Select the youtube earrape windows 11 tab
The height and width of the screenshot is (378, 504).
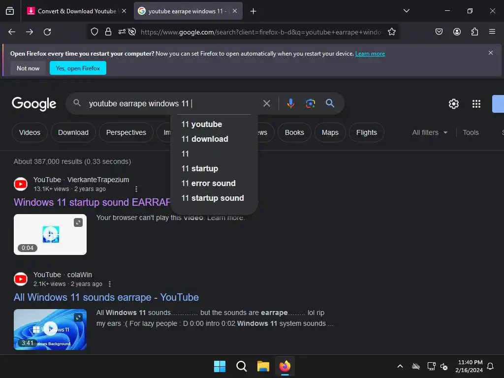188,11
